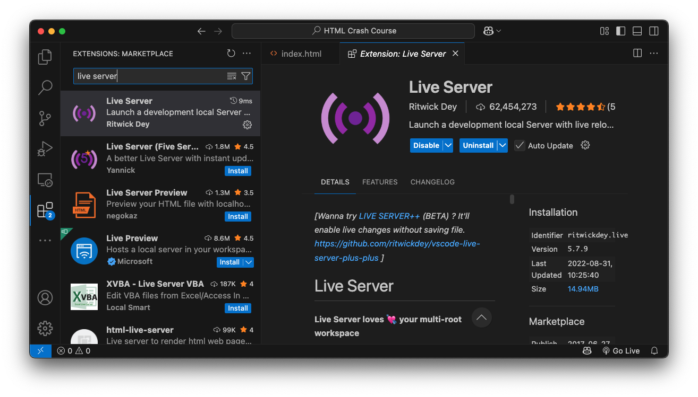Expand the Disable button dropdown arrow

click(x=448, y=146)
